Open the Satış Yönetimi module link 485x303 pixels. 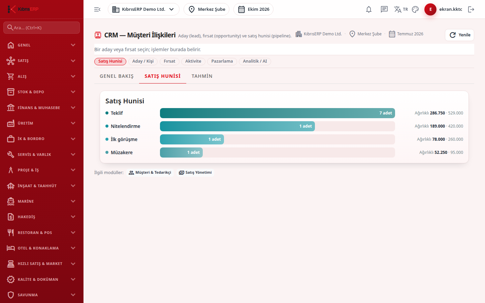pos(195,173)
